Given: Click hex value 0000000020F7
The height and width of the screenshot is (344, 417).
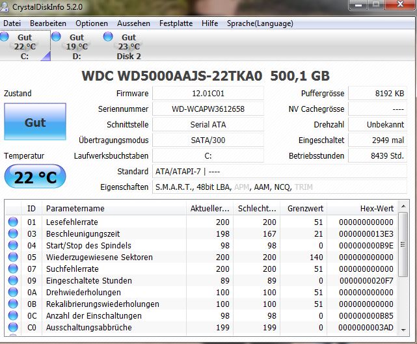Looking at the screenshot, I should pos(366,280).
